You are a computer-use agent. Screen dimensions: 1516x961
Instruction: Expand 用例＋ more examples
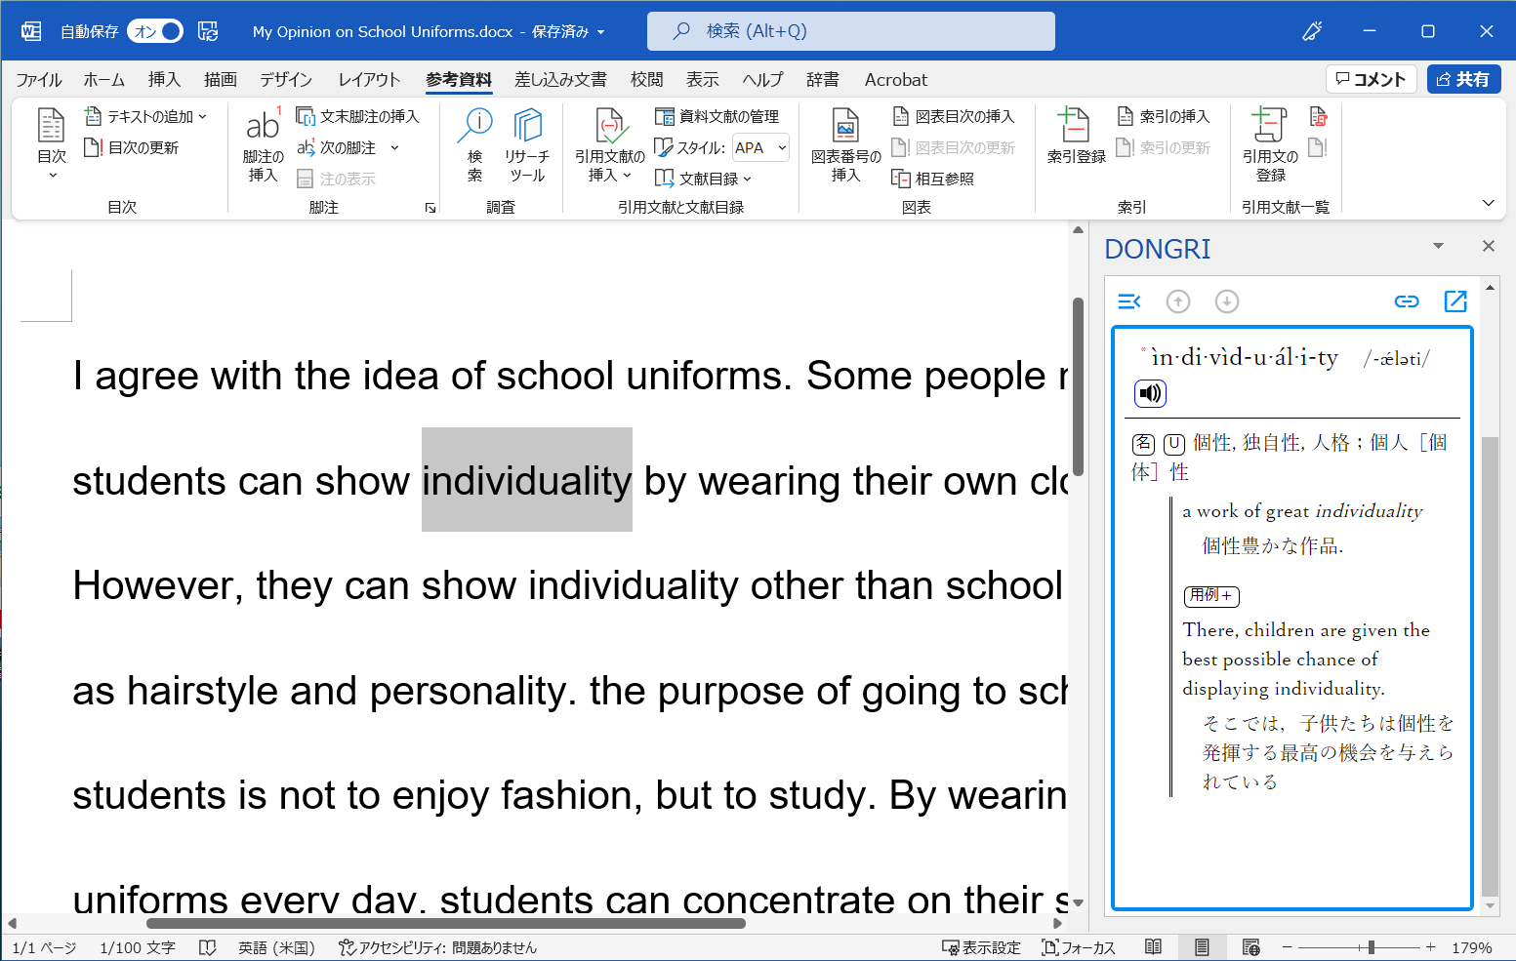[1211, 595]
